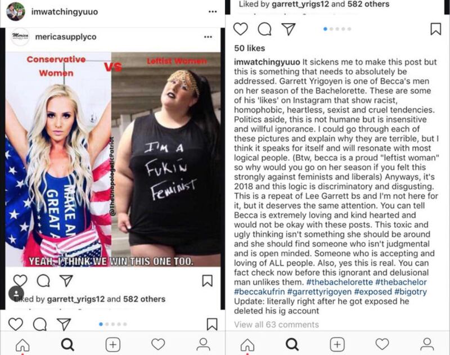Image resolution: width=450 pixels, height=355 pixels.
Task: Open options menu next to imwatchingyuuo username
Action: [x=213, y=11]
